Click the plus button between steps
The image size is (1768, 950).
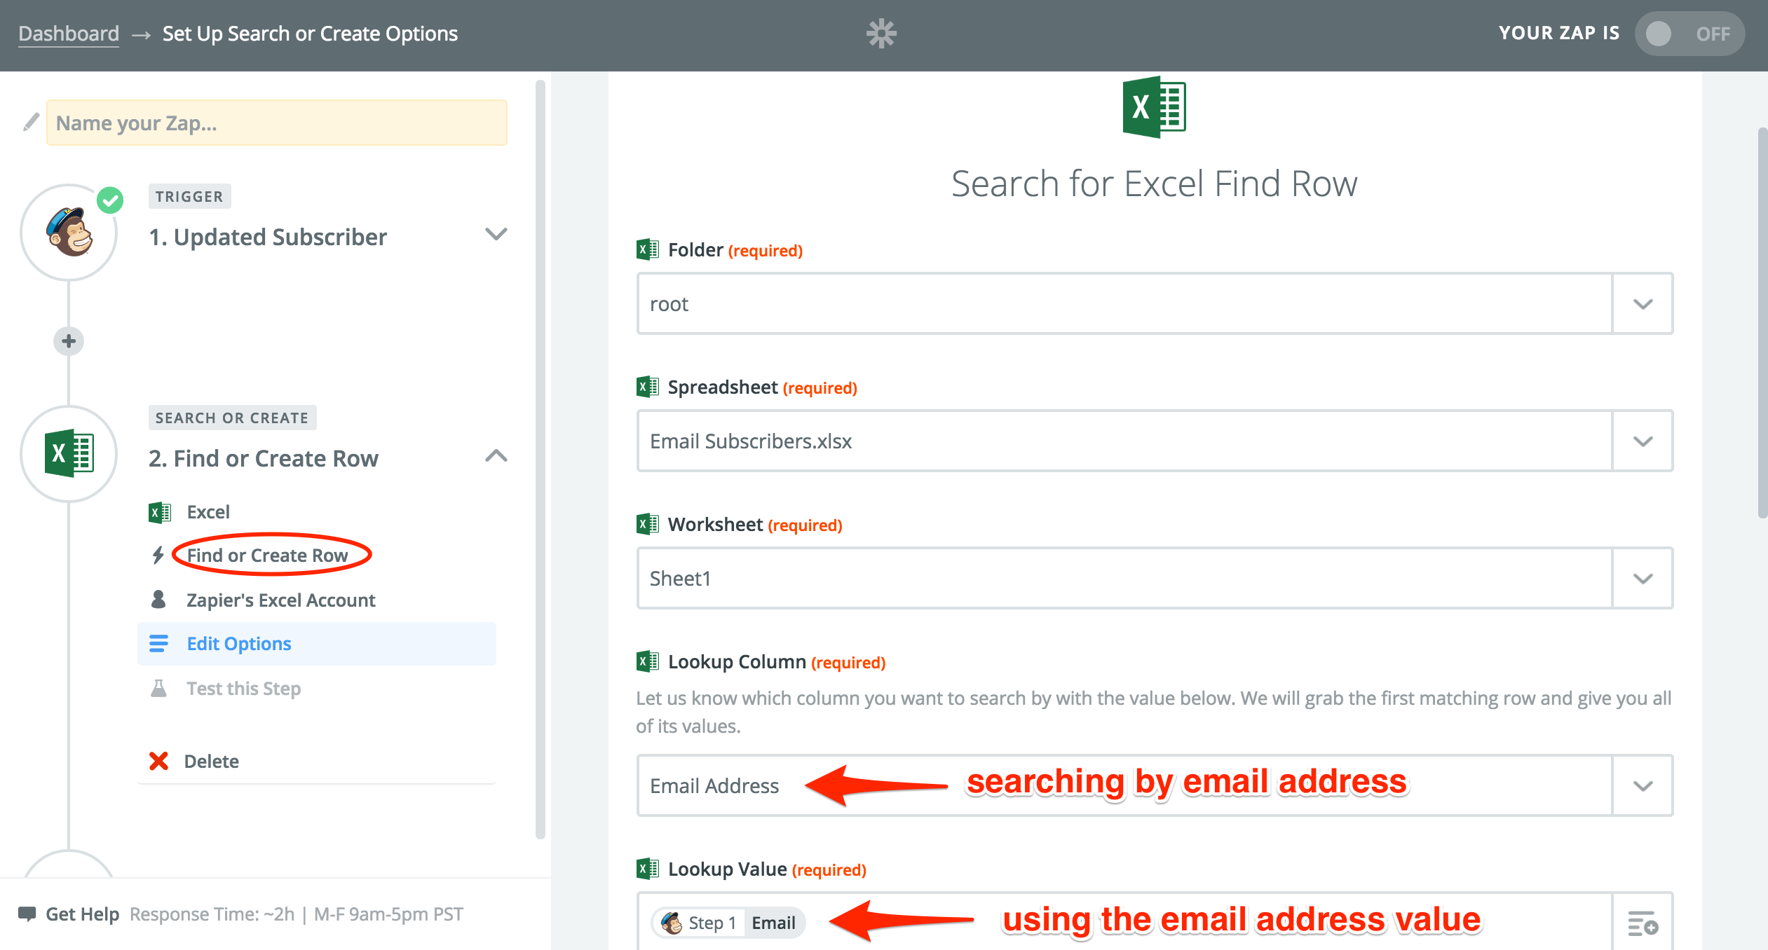pyautogui.click(x=68, y=342)
